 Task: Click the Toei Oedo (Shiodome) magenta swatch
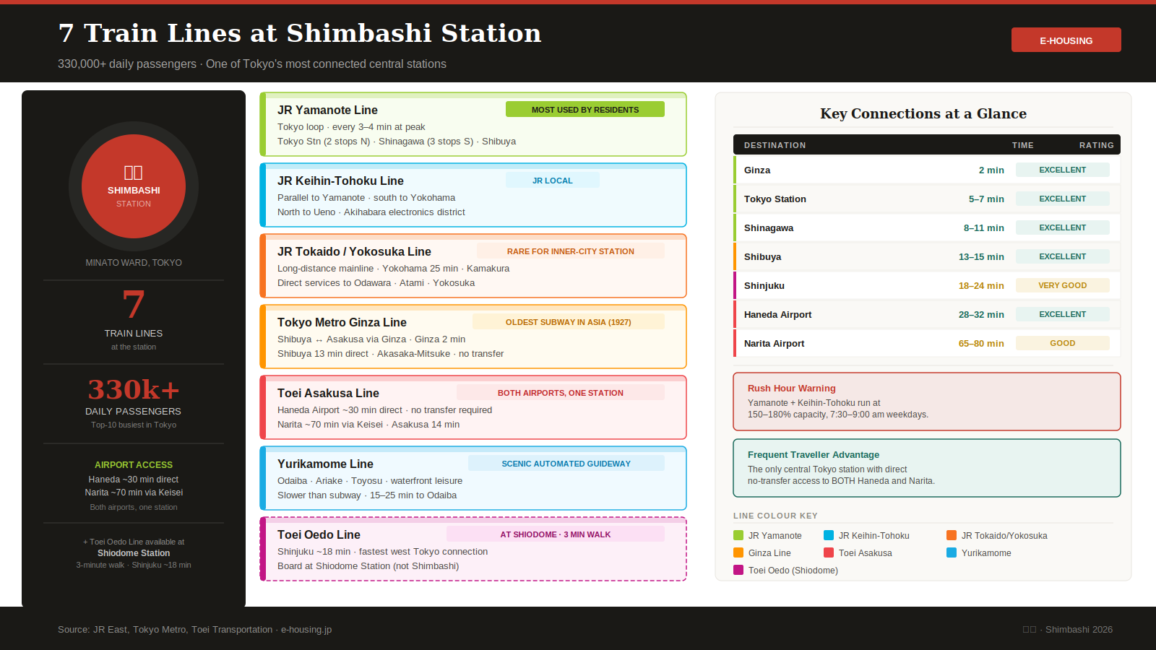(738, 570)
